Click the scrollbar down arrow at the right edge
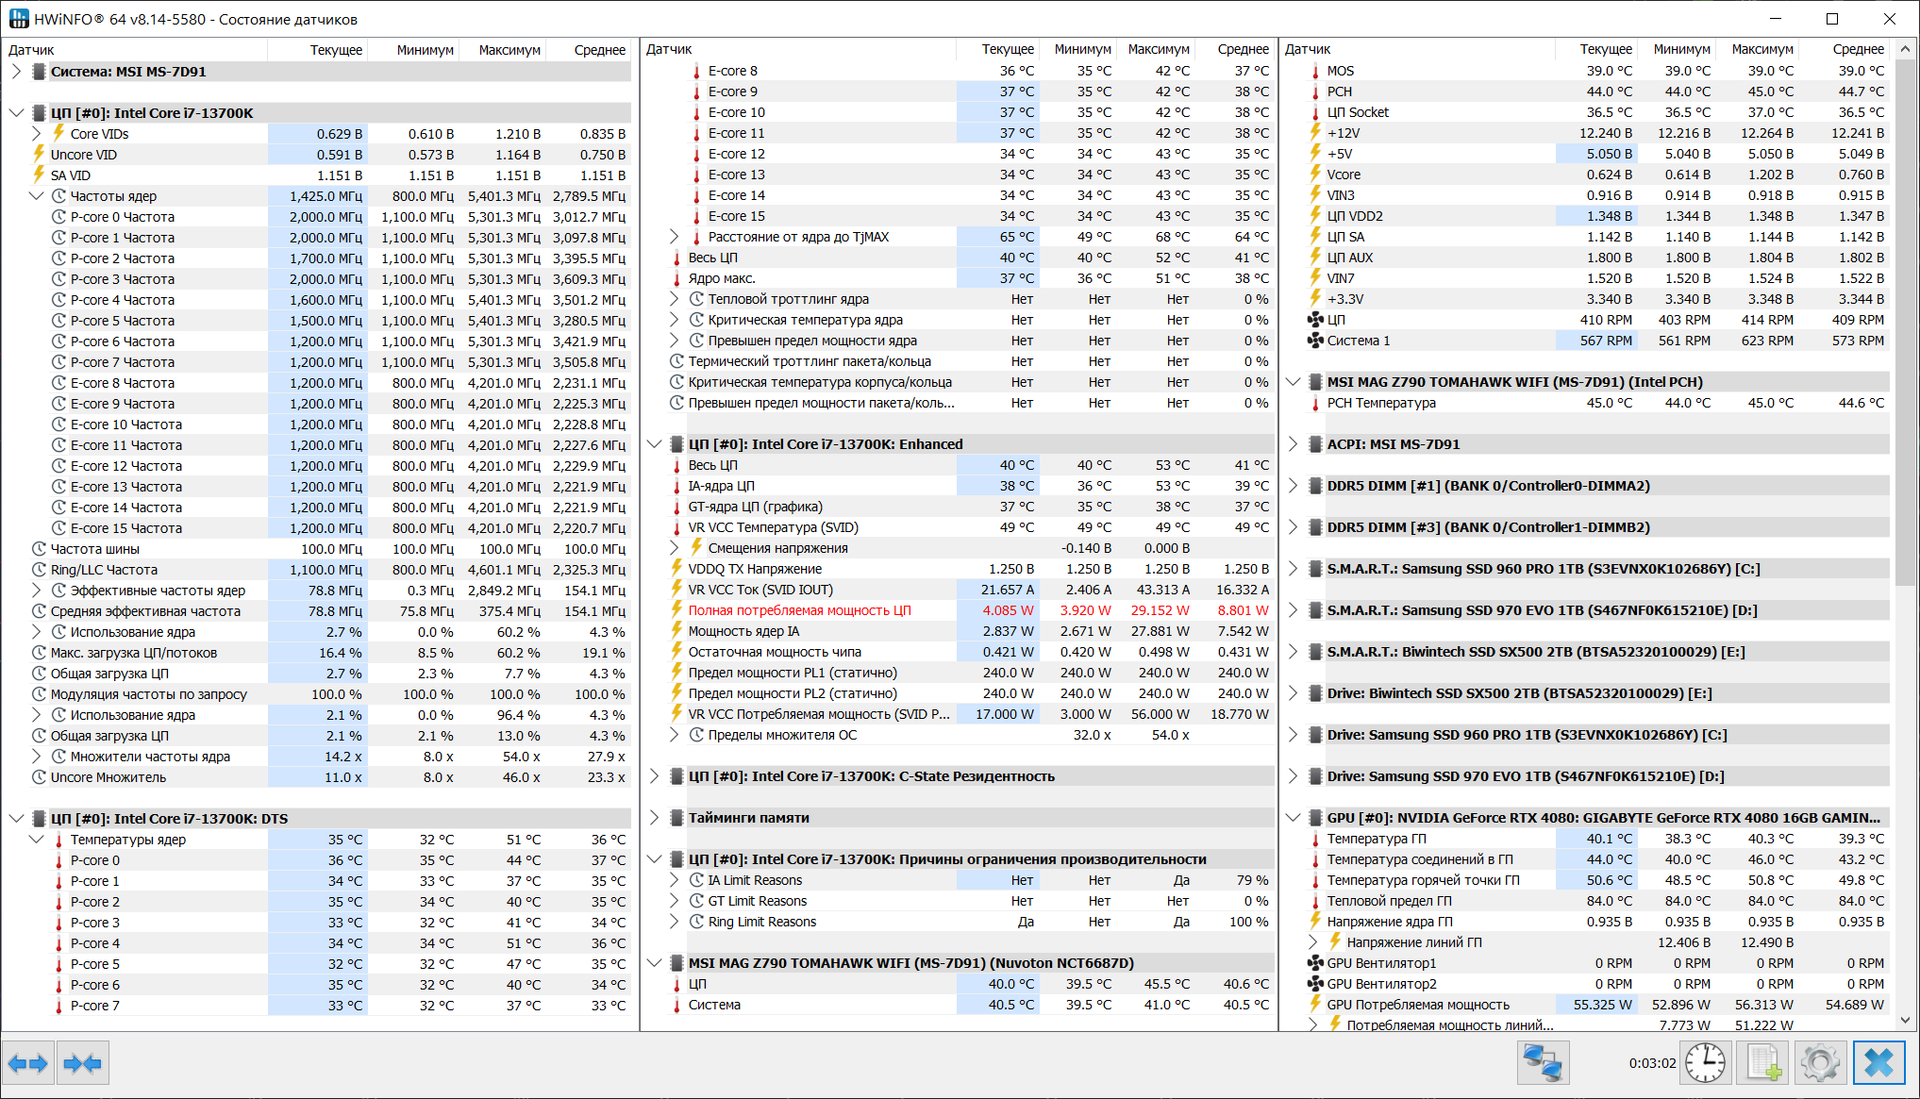The height and width of the screenshot is (1099, 1920). tap(1905, 1020)
